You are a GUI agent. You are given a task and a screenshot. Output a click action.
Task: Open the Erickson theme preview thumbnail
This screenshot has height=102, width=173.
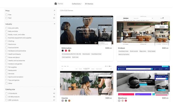click(x=143, y=30)
